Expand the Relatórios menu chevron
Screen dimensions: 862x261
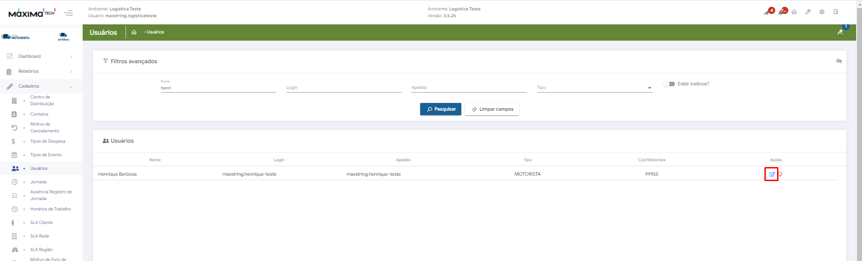click(x=71, y=71)
